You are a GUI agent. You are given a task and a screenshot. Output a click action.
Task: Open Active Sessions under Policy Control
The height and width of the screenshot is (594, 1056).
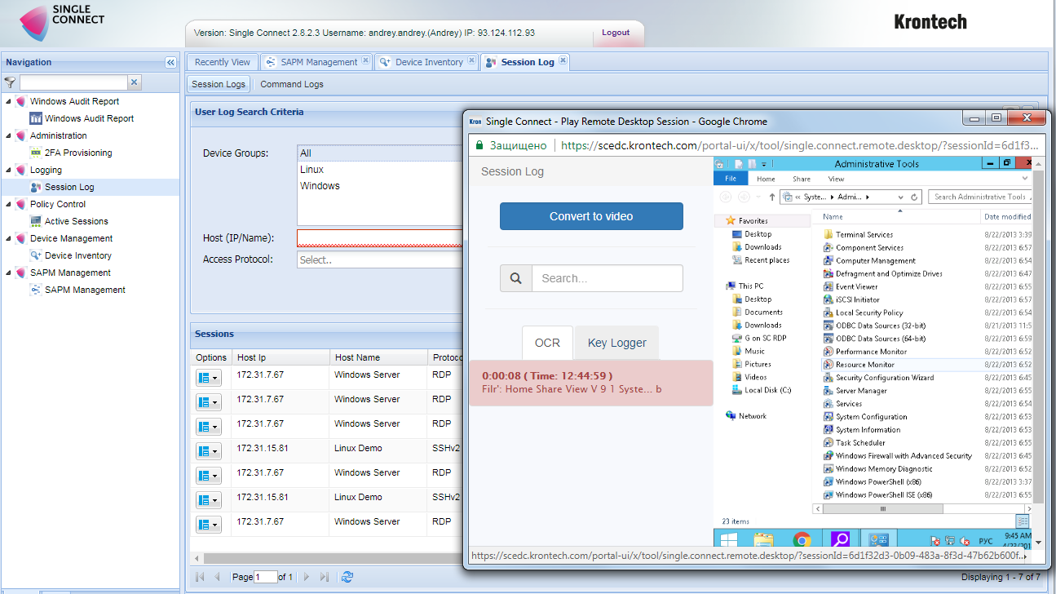click(x=76, y=221)
